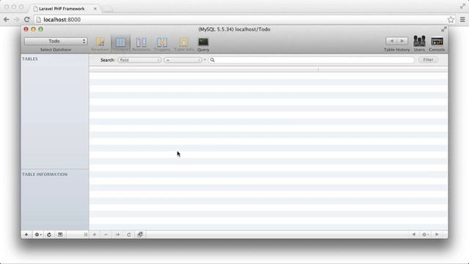Open the Users manager
The height and width of the screenshot is (264, 469).
tap(419, 44)
